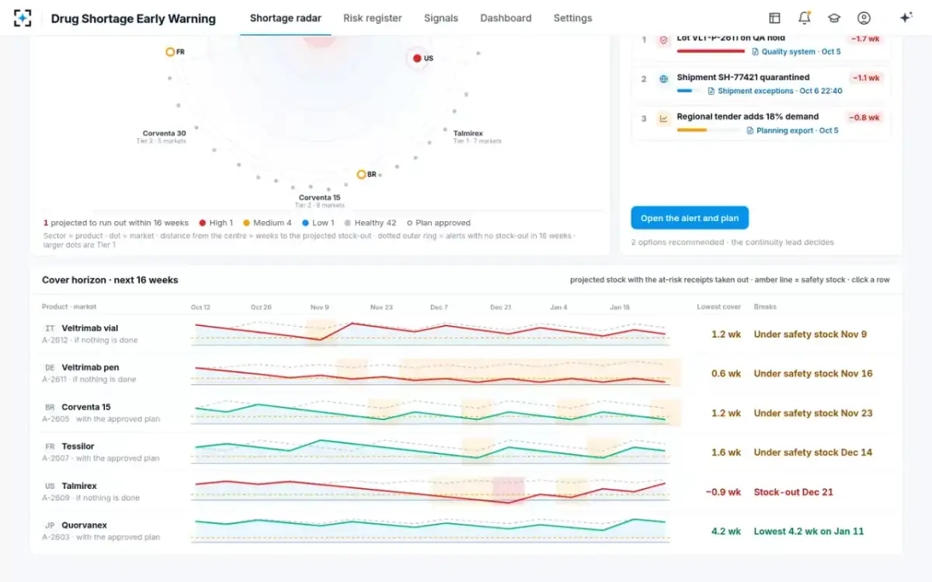Click the red progress bar under the QA hold alert
932x582 pixels.
[x=711, y=51]
